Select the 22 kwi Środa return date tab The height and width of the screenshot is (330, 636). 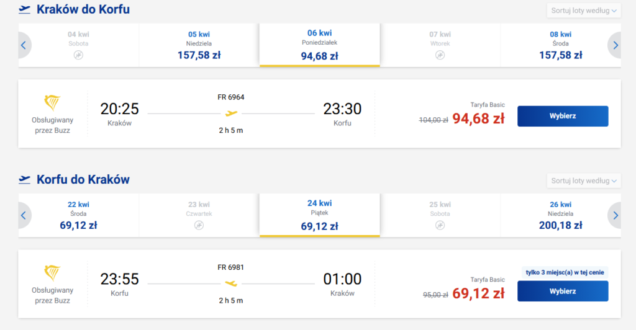[x=78, y=215]
